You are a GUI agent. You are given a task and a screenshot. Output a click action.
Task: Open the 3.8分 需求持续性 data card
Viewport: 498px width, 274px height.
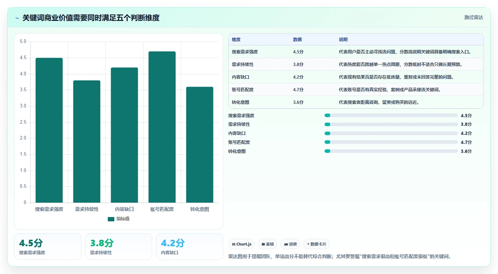tap(119, 247)
